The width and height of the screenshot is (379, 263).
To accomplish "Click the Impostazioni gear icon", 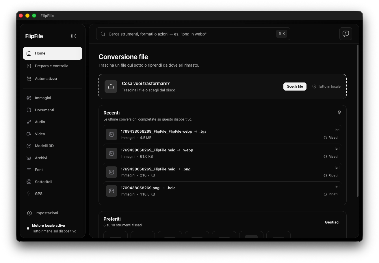I will pos(29,213).
